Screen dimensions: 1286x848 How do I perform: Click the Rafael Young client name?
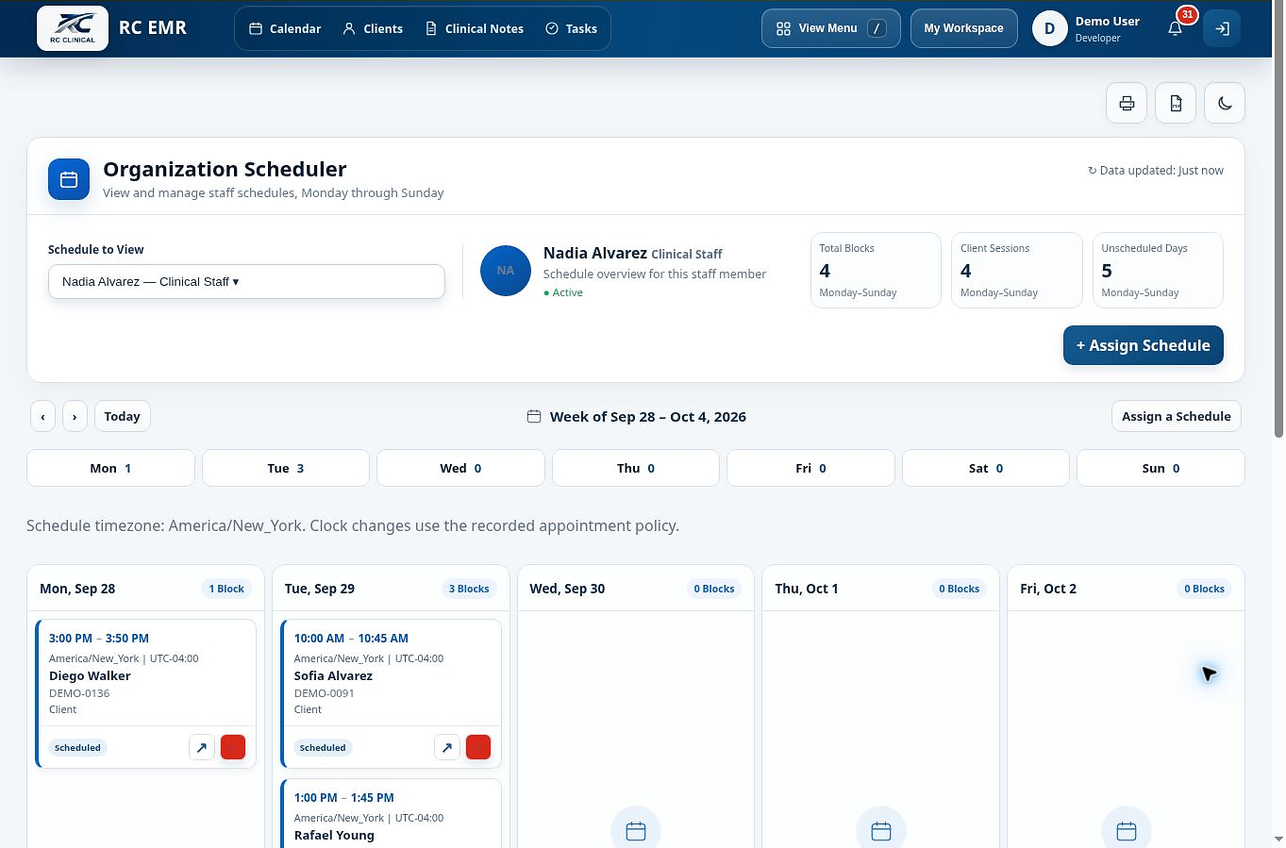pyautogui.click(x=334, y=835)
